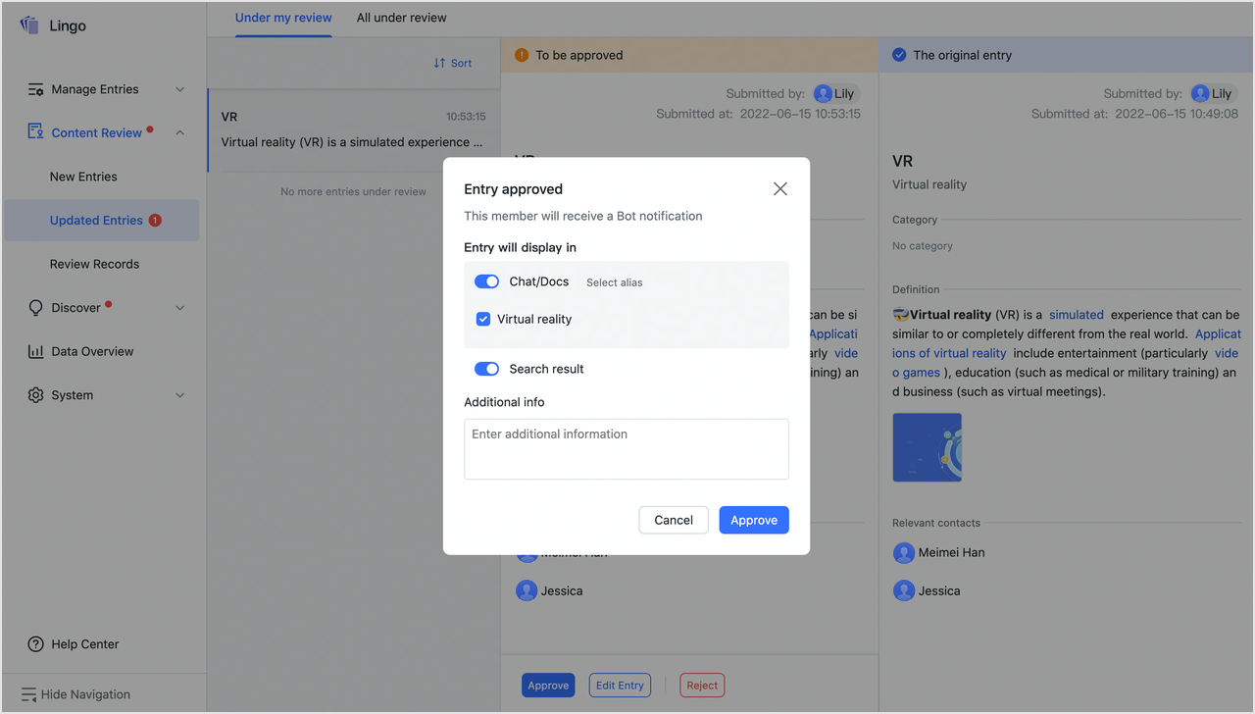Expand the System section

[x=179, y=394]
